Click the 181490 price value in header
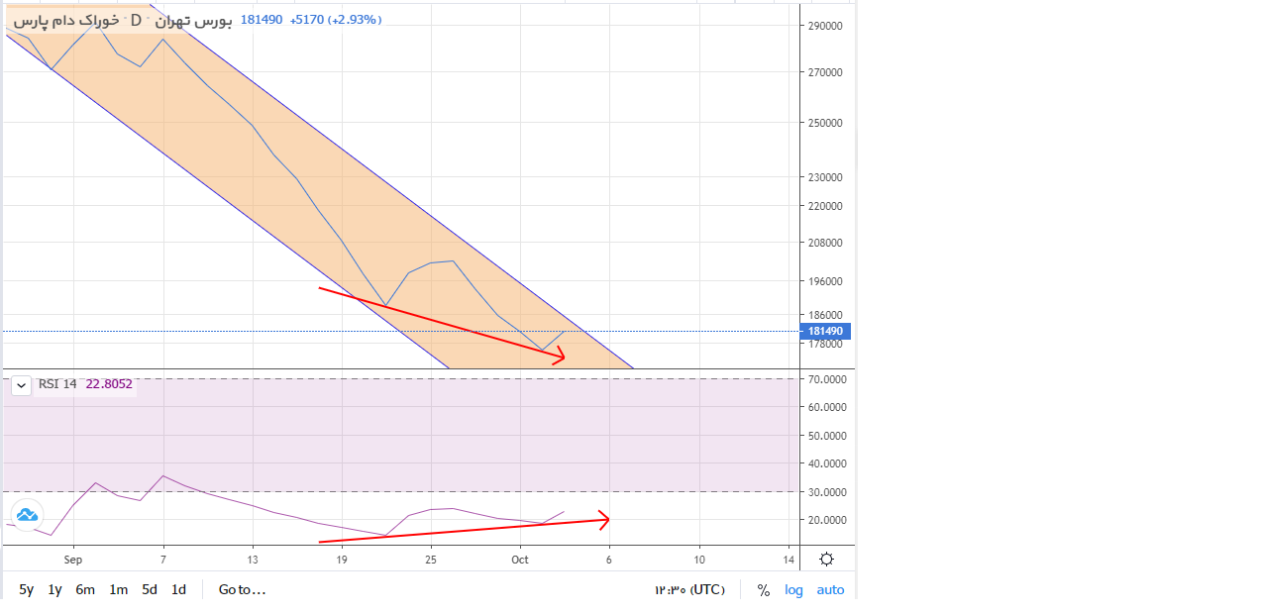The width and height of the screenshot is (1262, 615). 261,20
